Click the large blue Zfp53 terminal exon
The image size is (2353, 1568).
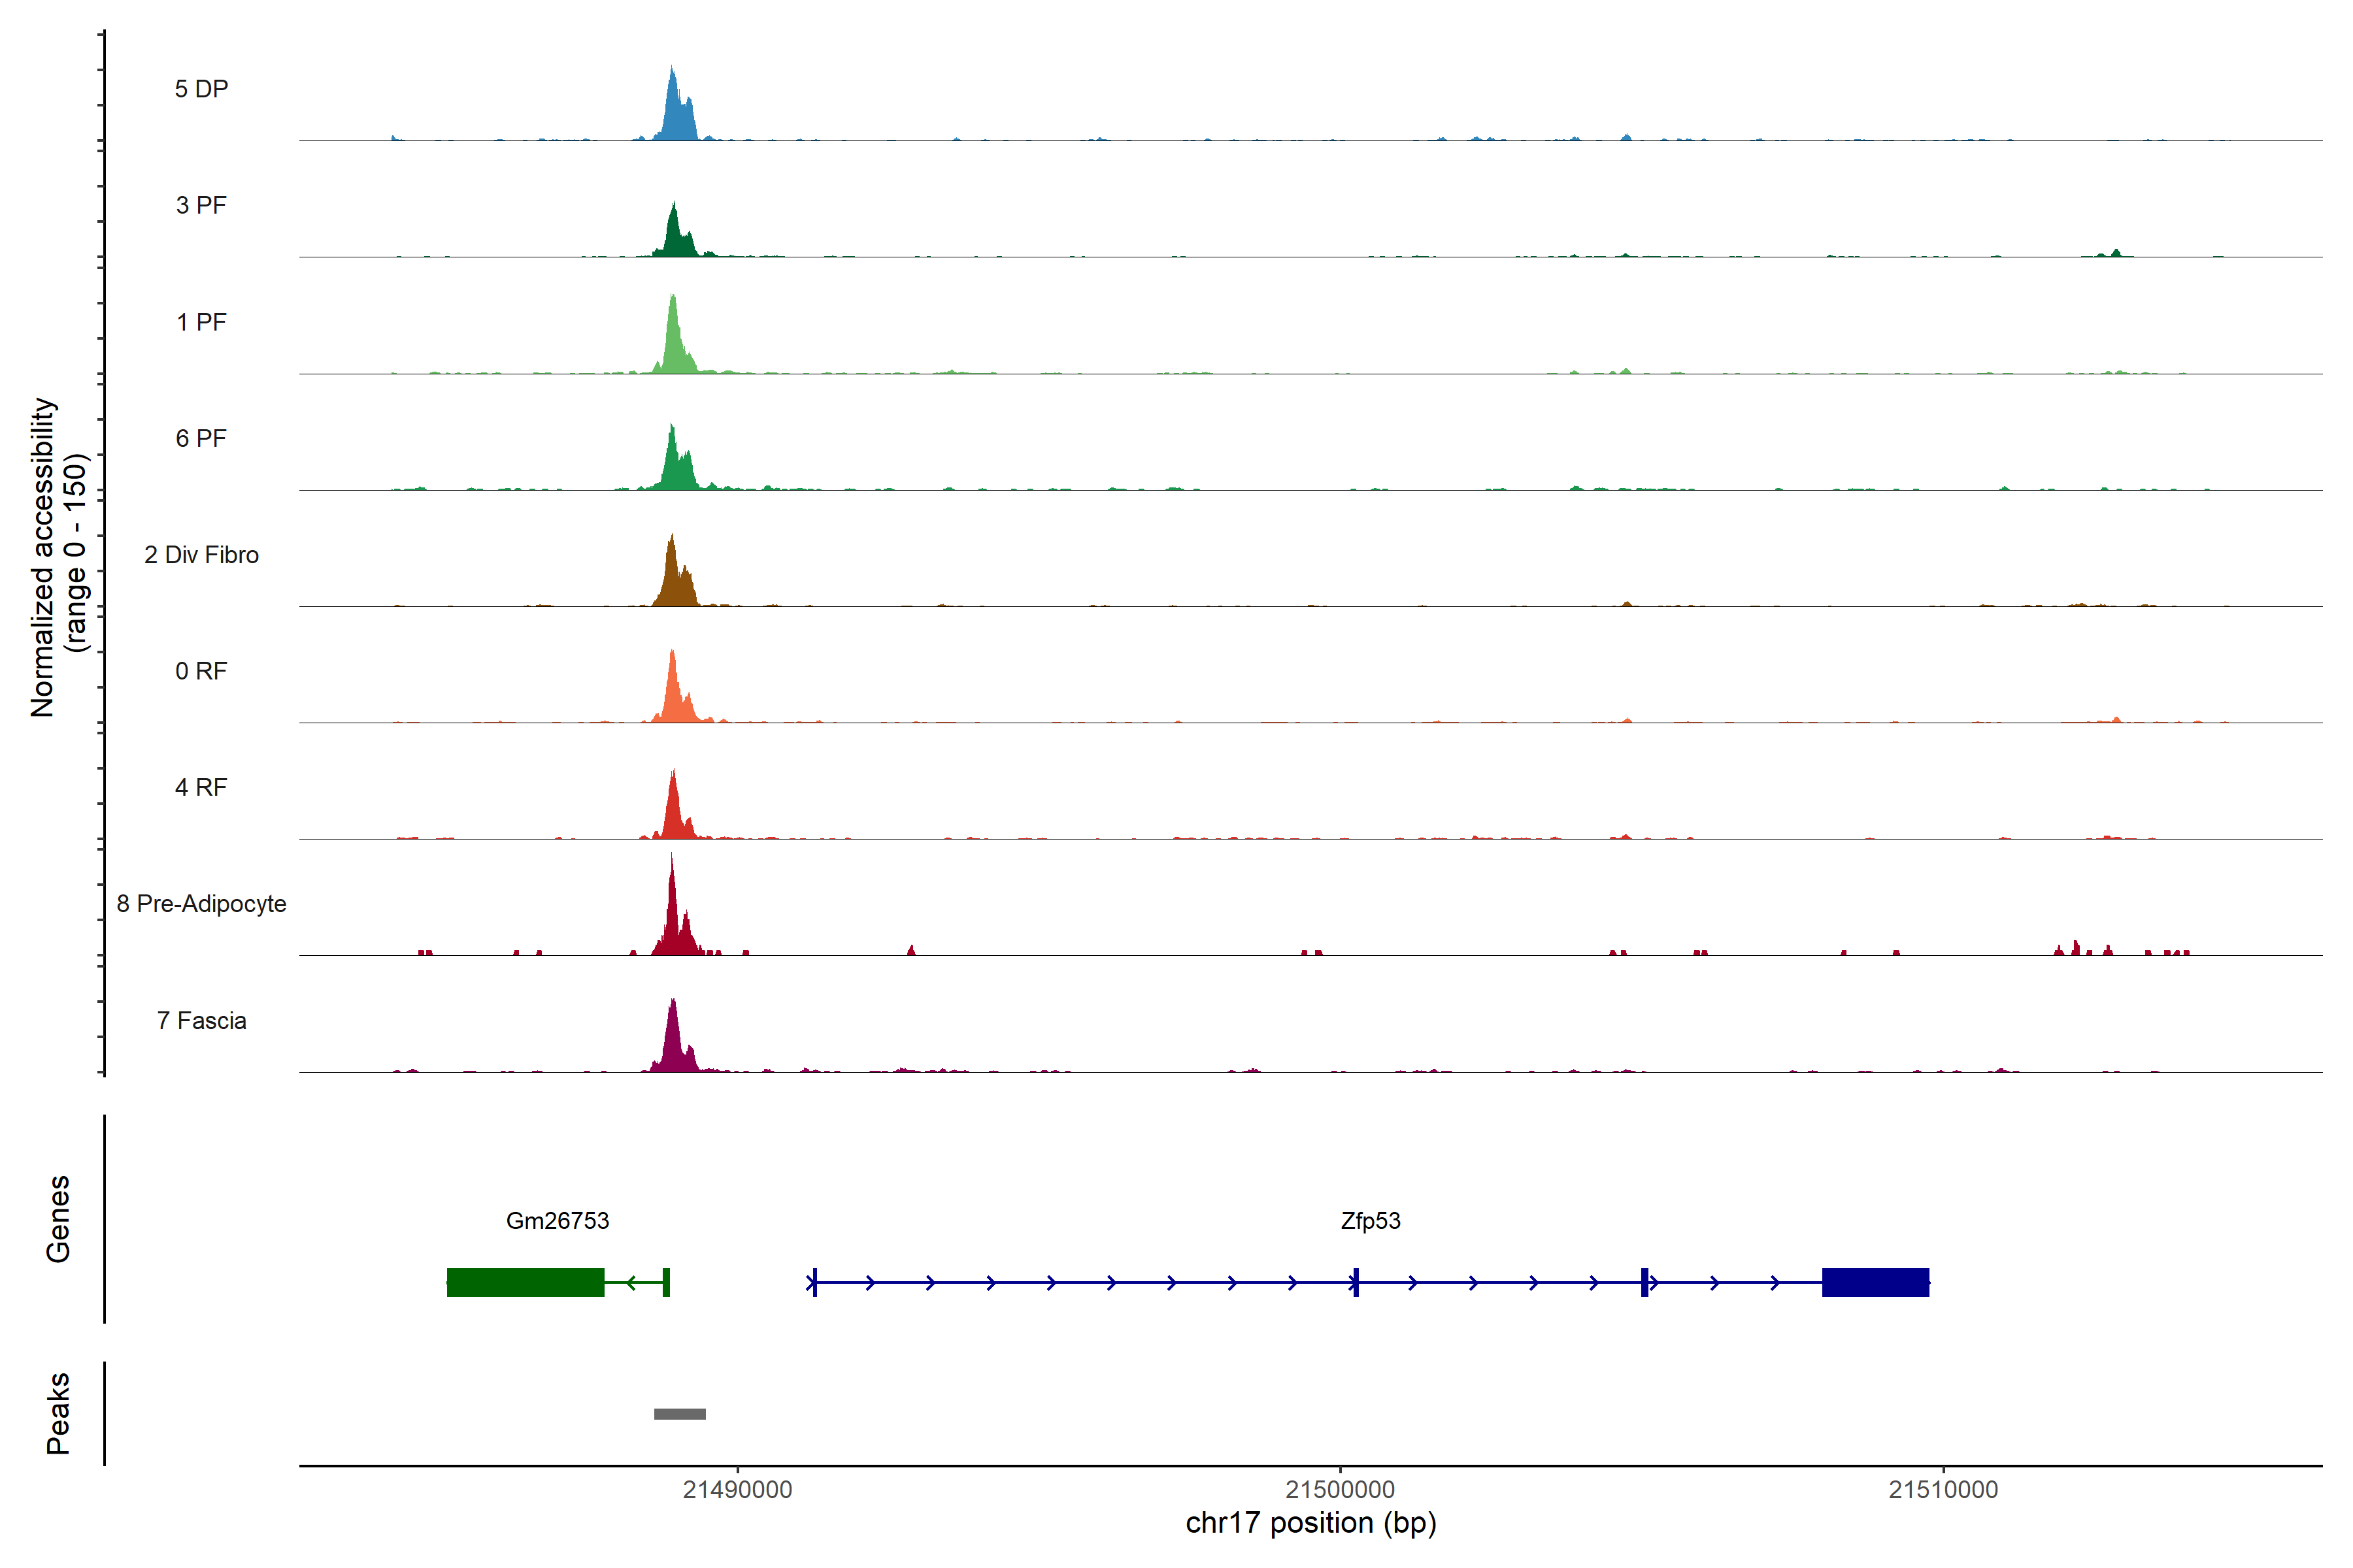1875,1282
